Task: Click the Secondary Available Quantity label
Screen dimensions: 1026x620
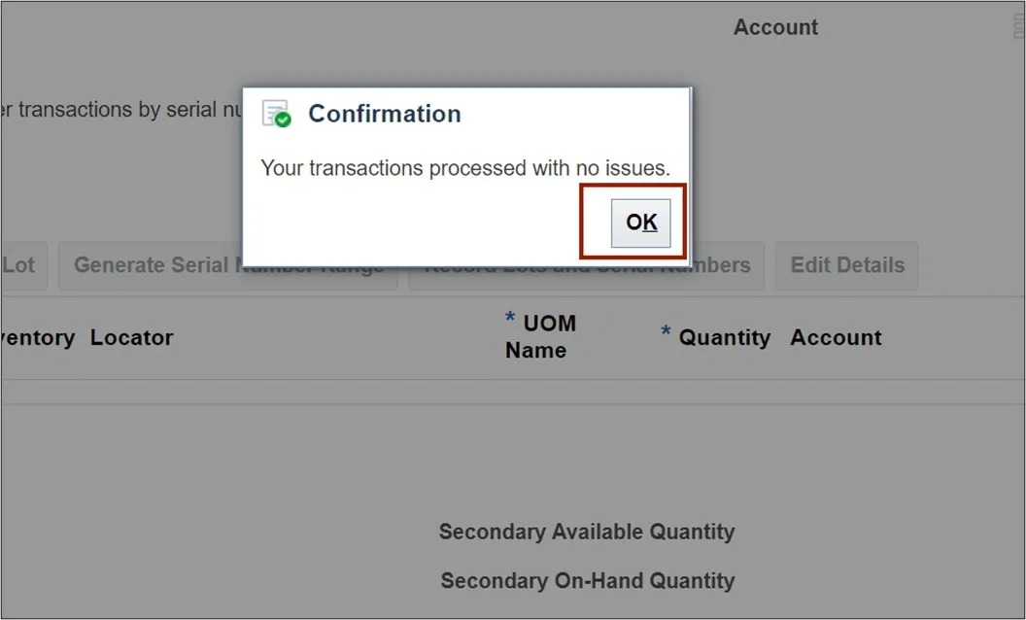Action: point(586,532)
